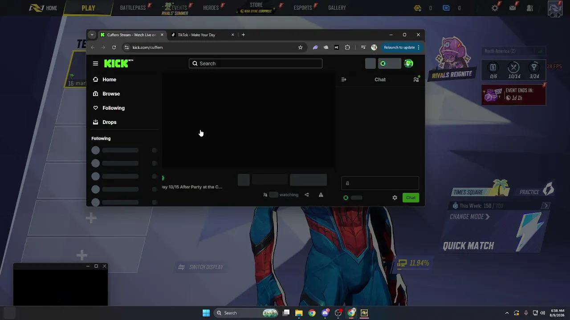This screenshot has width=570, height=320.
Task: Click Relaunch to update button
Action: click(x=402, y=48)
